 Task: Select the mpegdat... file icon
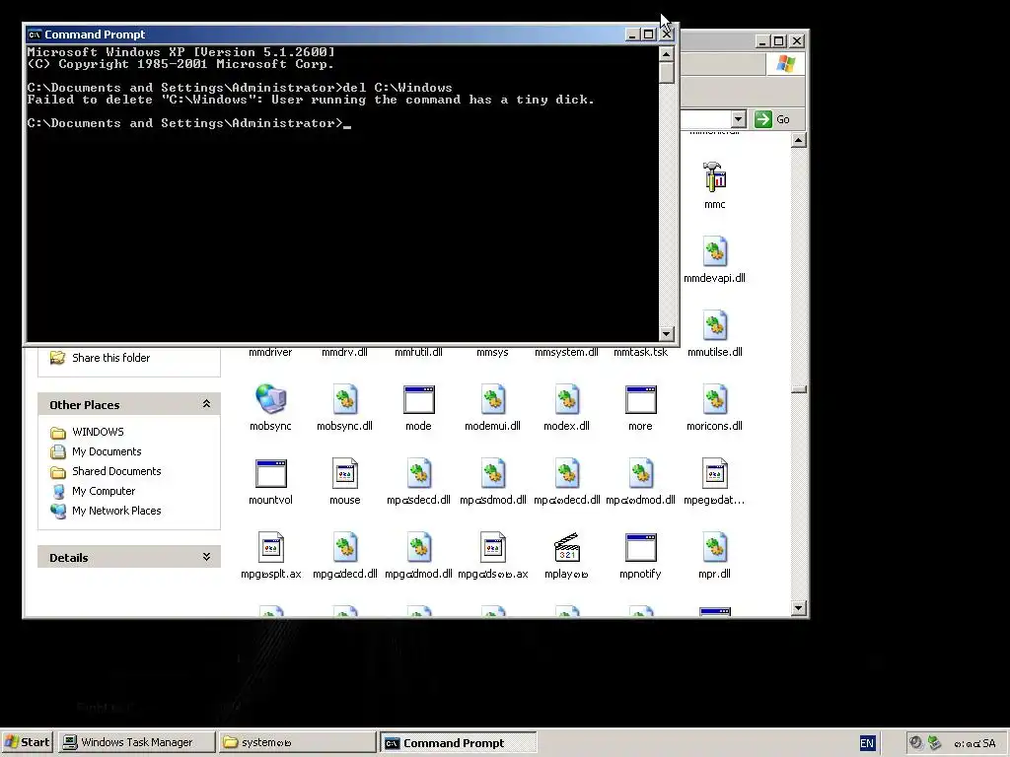coord(714,473)
